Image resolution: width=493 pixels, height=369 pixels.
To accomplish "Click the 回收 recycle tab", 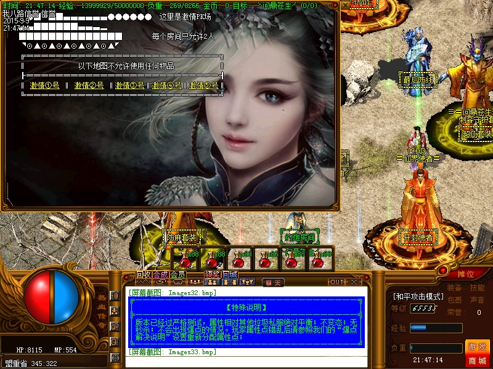I will click(144, 274).
